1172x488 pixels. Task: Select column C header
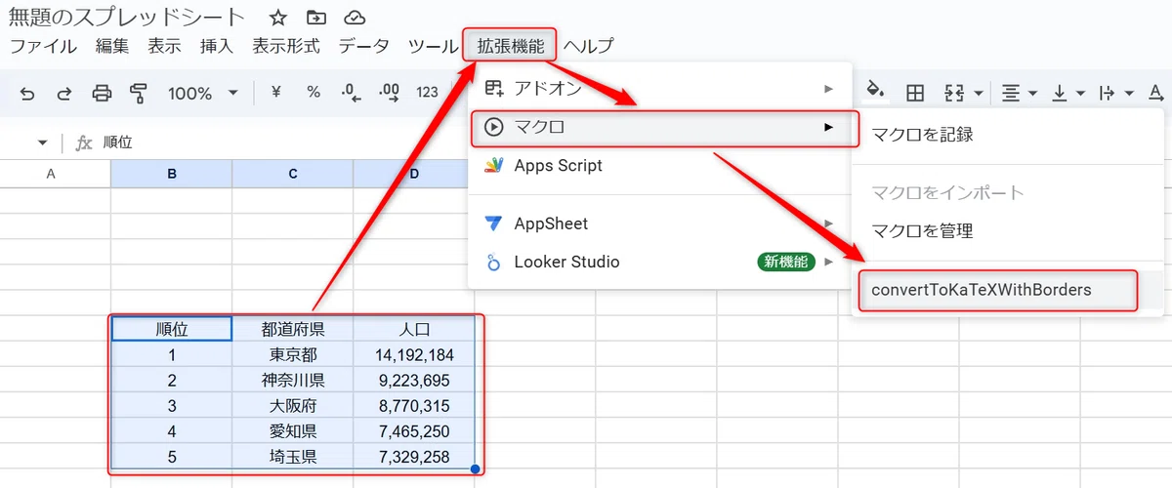tap(293, 174)
